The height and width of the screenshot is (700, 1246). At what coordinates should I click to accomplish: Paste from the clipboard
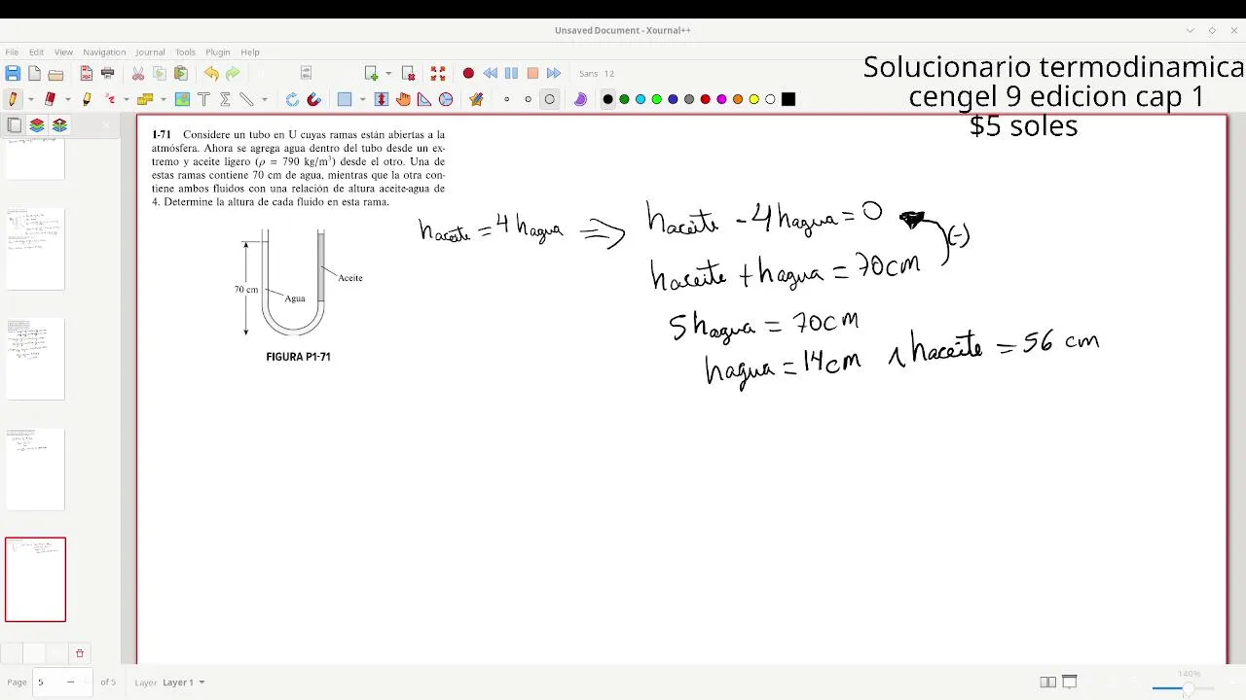click(x=181, y=73)
